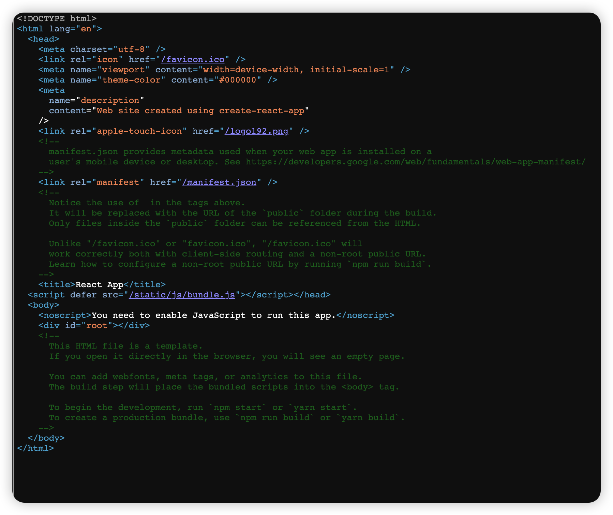This screenshot has width=613, height=515.
Task: Click the opening <body> tag
Action: point(44,305)
